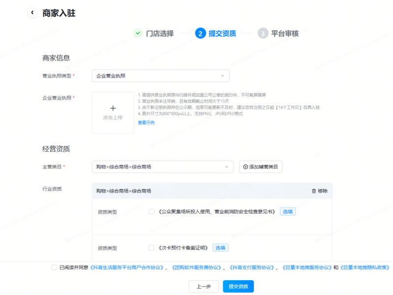
Task: Click the gray circle icon of step 3
Action: point(262,33)
